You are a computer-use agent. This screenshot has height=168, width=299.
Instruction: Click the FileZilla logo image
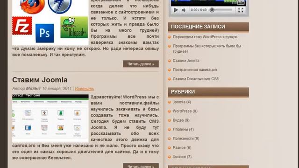[22, 26]
